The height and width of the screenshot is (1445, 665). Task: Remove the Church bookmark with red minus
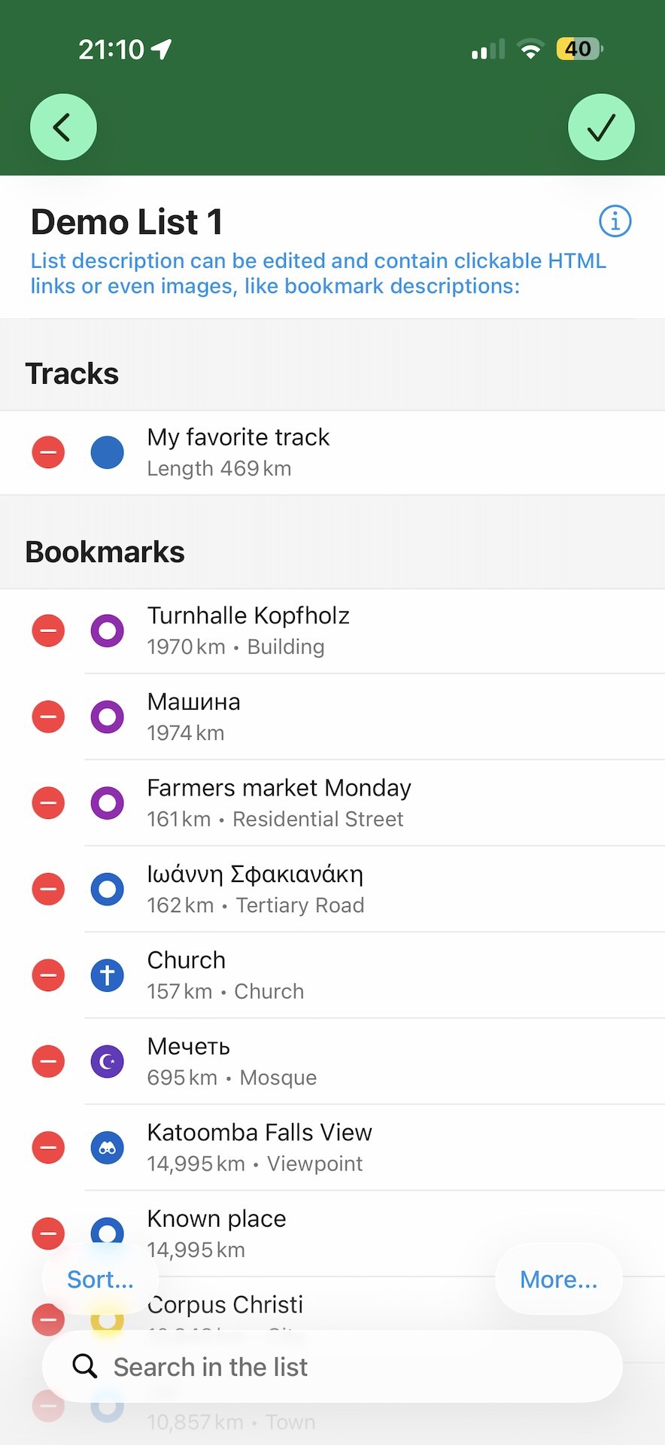point(48,975)
